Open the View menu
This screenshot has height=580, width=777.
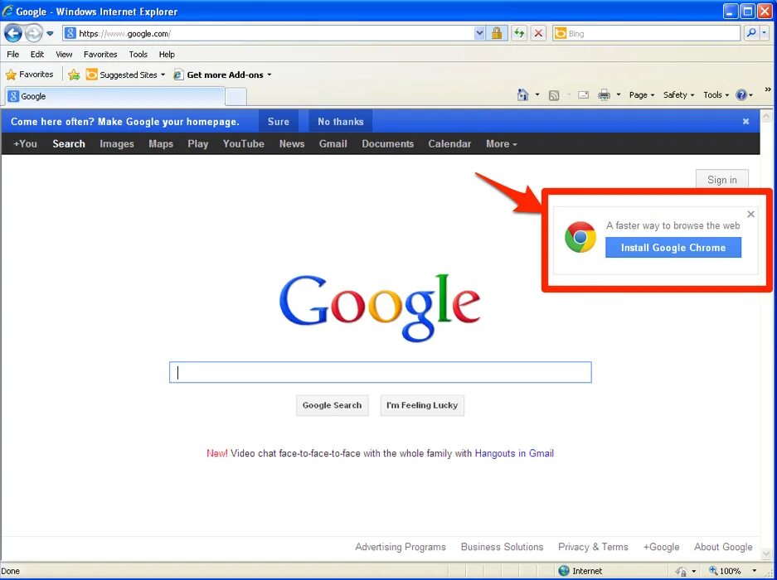[64, 54]
